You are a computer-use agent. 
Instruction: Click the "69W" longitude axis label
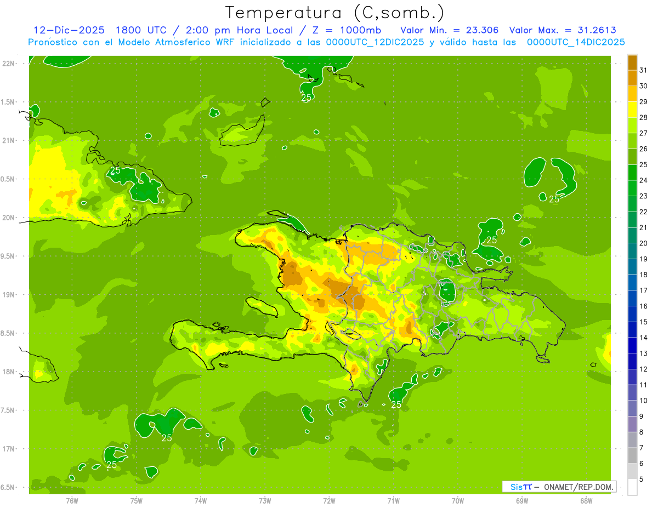(x=522, y=500)
